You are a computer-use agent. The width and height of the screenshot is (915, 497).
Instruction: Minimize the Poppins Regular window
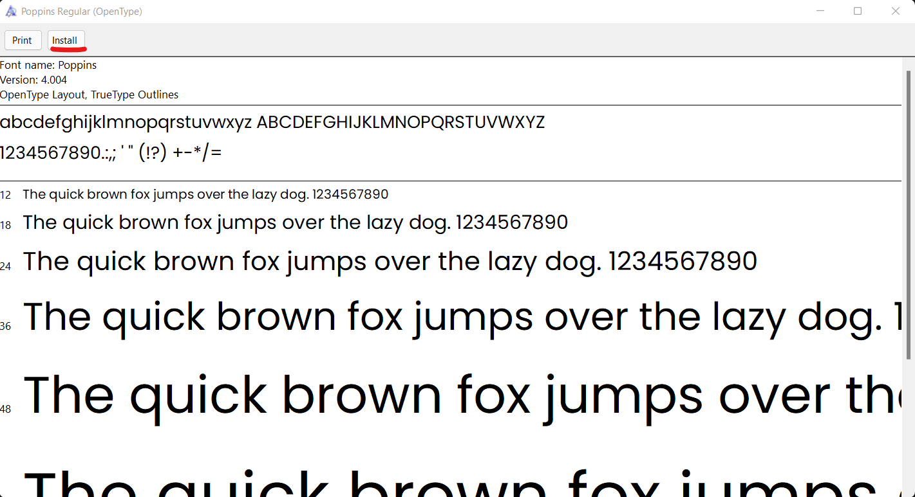click(x=820, y=11)
